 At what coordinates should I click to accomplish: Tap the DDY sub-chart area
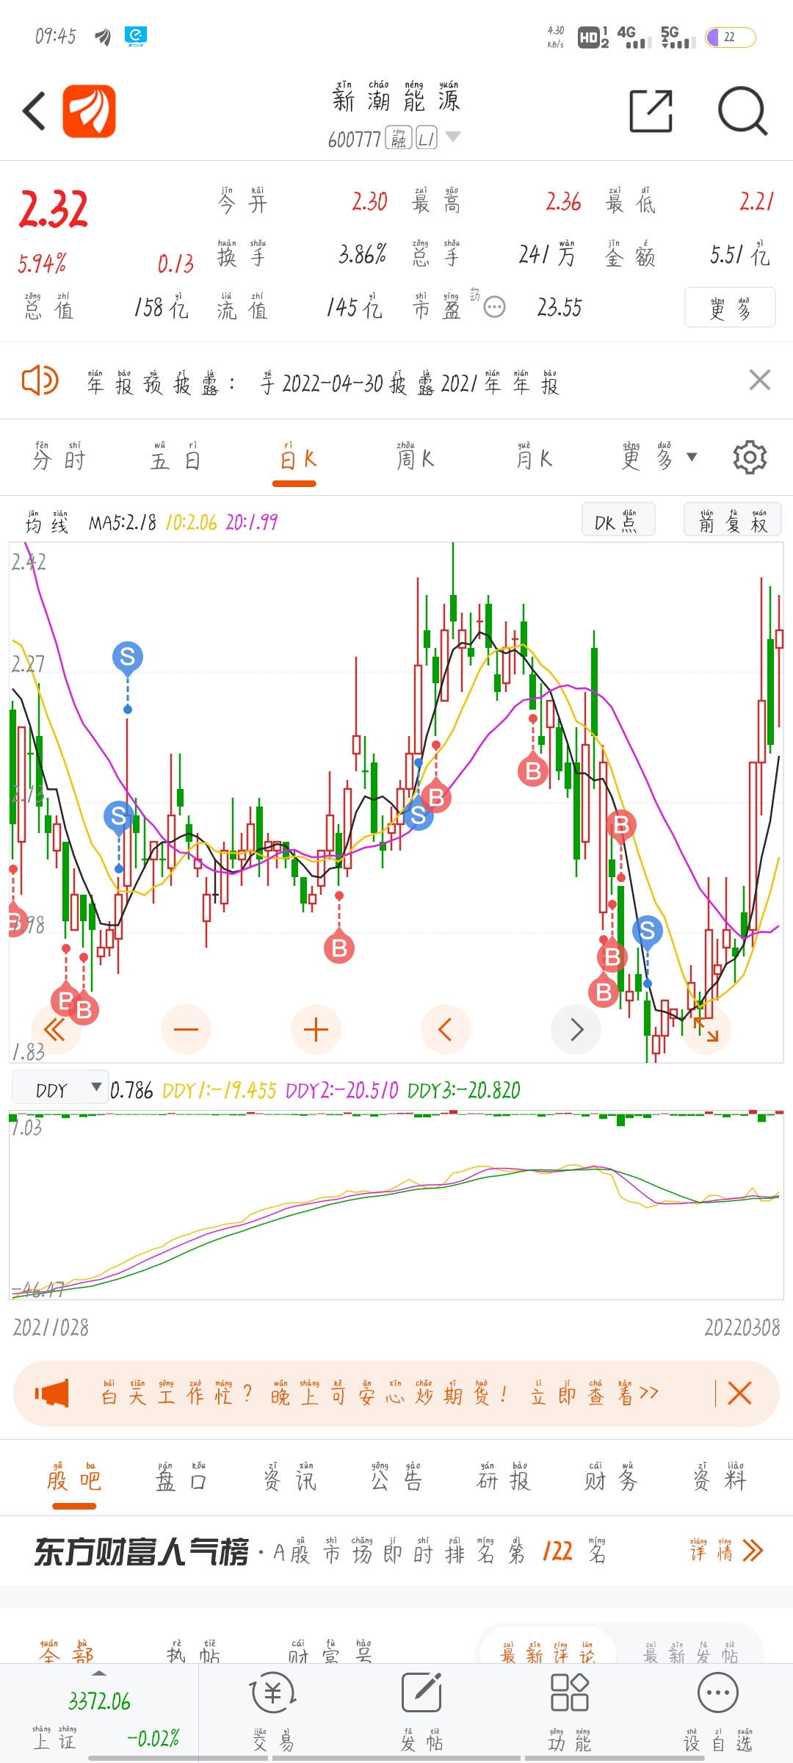[x=396, y=1205]
